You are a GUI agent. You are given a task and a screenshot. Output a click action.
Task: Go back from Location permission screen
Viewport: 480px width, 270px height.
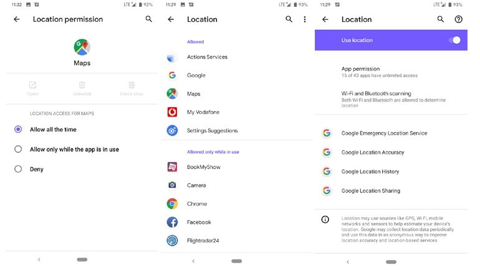pyautogui.click(x=17, y=19)
